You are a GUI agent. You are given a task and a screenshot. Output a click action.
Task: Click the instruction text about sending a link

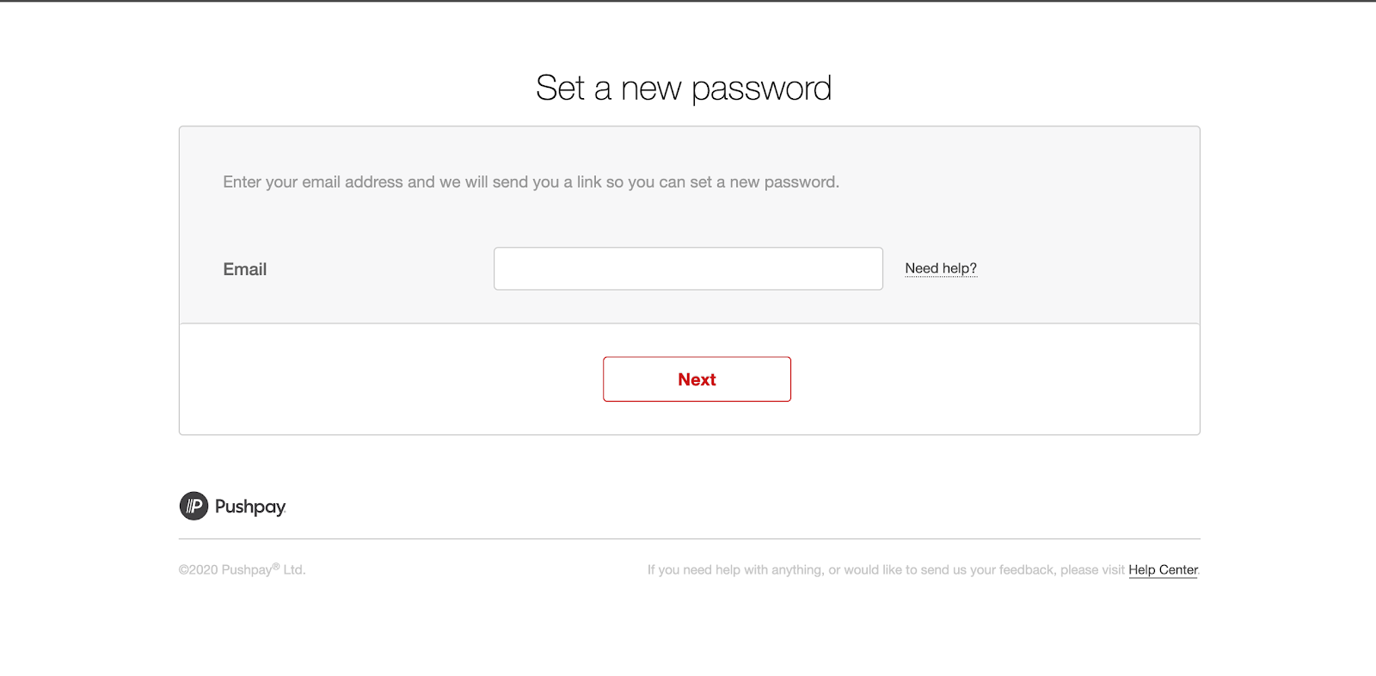(531, 181)
